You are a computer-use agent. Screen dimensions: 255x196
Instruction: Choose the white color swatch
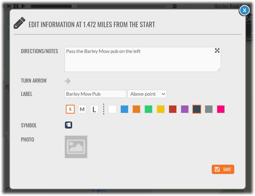coord(112,109)
